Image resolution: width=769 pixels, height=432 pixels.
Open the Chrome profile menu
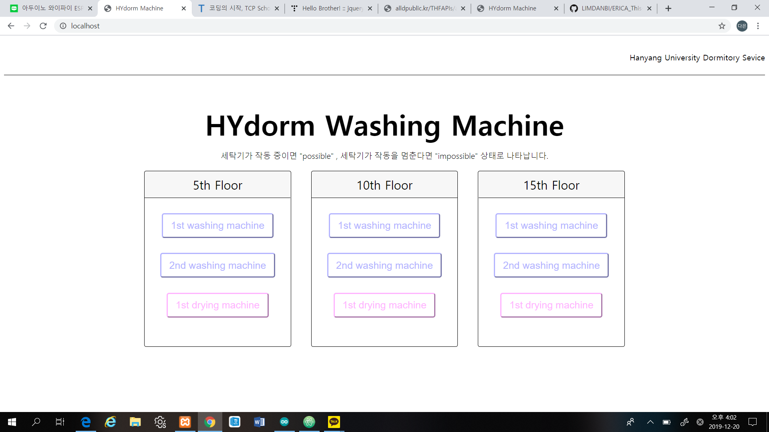(742, 26)
